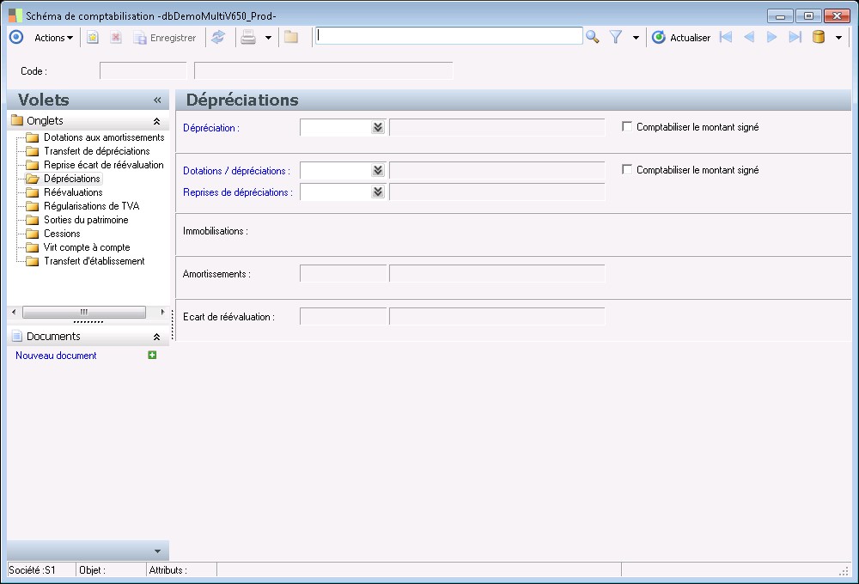The image size is (859, 584).
Task: Open Régularisations de TVA tab item
Action: tap(91, 206)
